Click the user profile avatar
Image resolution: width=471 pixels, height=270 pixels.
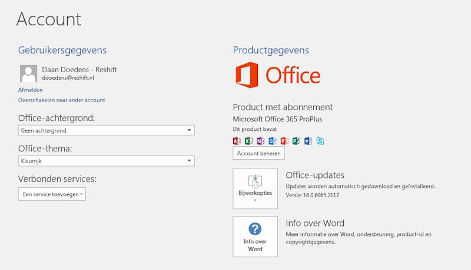pos(28,73)
